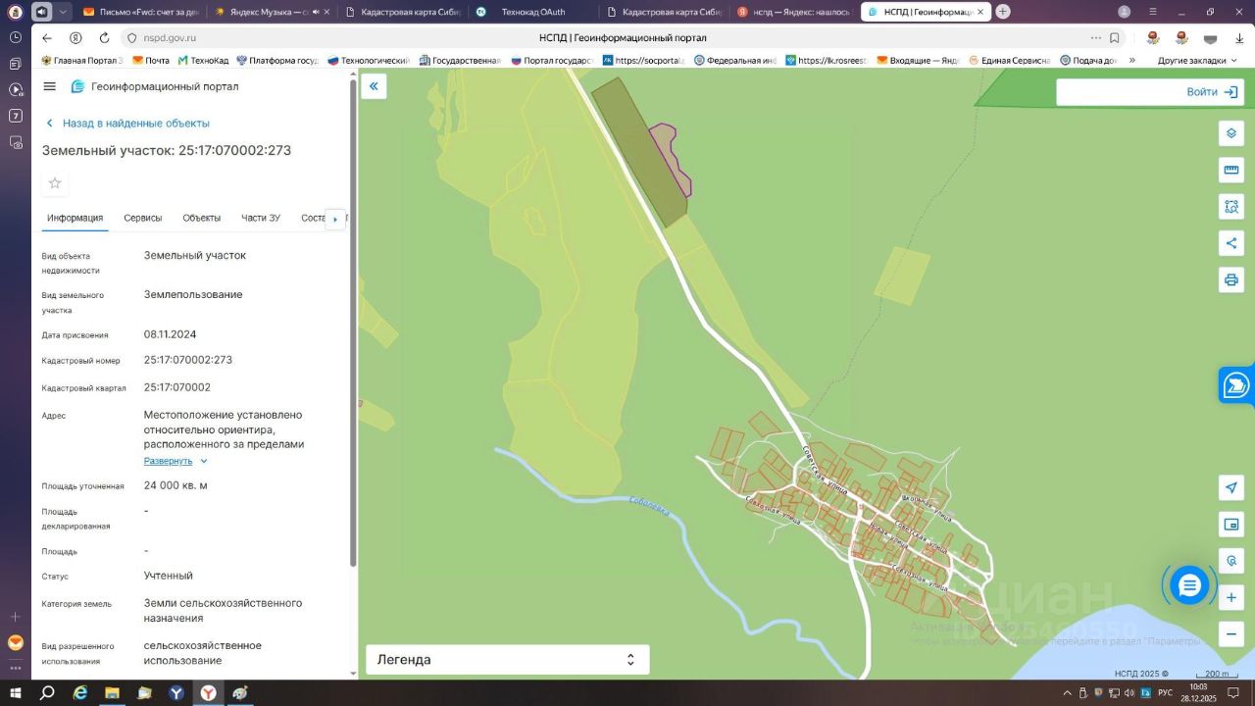Open the digital assistant side widget
1255x706 pixels.
(x=1237, y=385)
